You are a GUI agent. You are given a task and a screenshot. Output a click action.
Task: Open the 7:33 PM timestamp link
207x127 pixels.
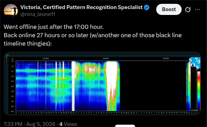click(13, 124)
